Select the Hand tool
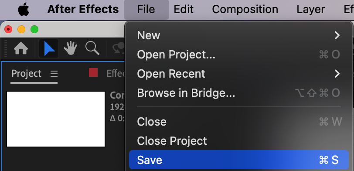This screenshot has height=171, width=354. (x=70, y=48)
